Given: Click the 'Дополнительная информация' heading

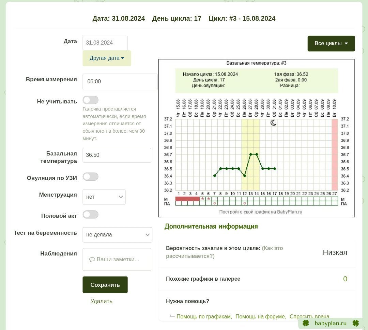Looking at the screenshot, I should point(211,226).
